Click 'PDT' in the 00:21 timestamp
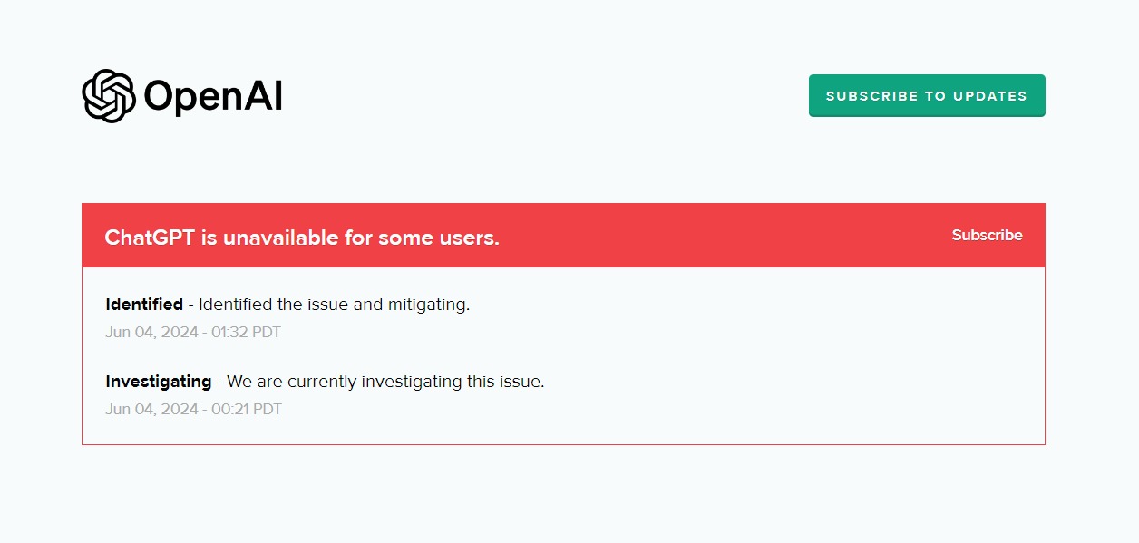1139x543 pixels. [x=268, y=409]
